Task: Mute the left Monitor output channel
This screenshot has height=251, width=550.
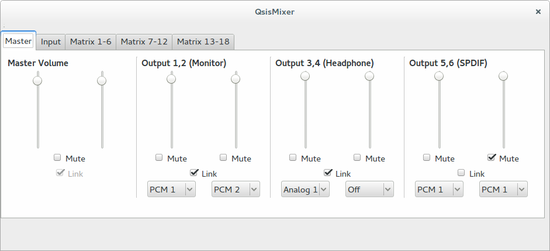Action: [x=159, y=157]
